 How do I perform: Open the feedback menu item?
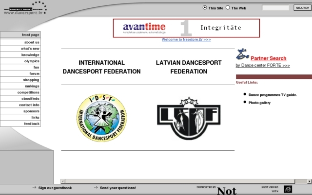point(20,124)
